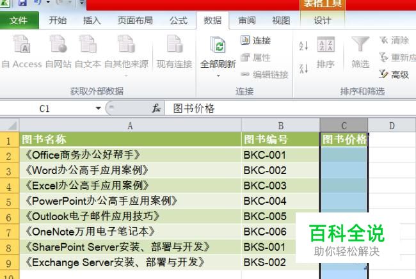Select row 1 header
The width and height of the screenshot is (416, 279).
tap(10, 139)
